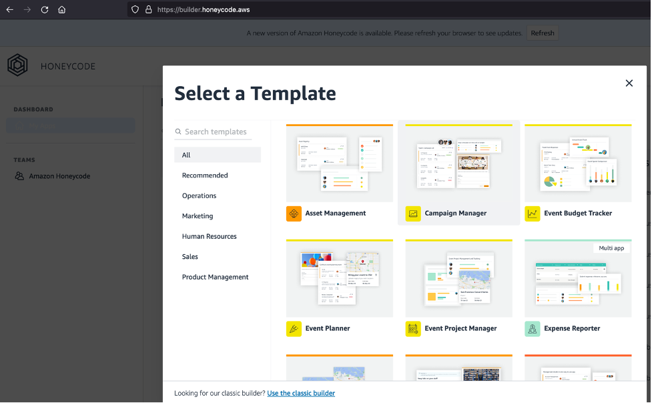Click the Event Project Manager icon
This screenshot has height=403, width=652.
coord(413,328)
